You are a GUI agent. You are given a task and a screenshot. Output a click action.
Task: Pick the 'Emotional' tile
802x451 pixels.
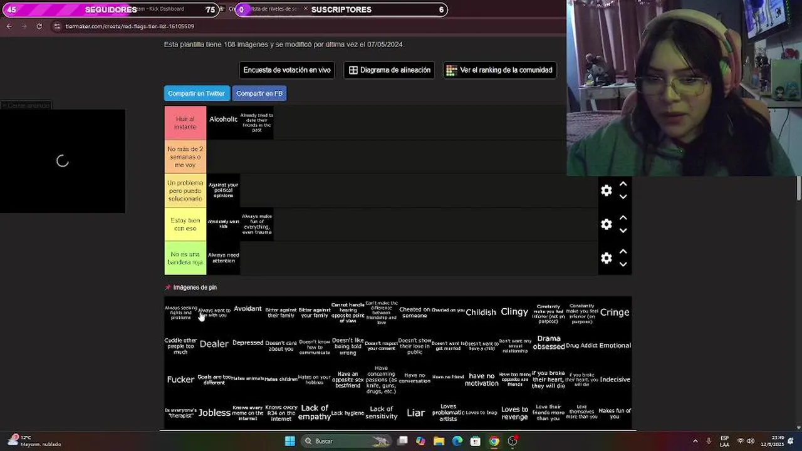pos(615,345)
